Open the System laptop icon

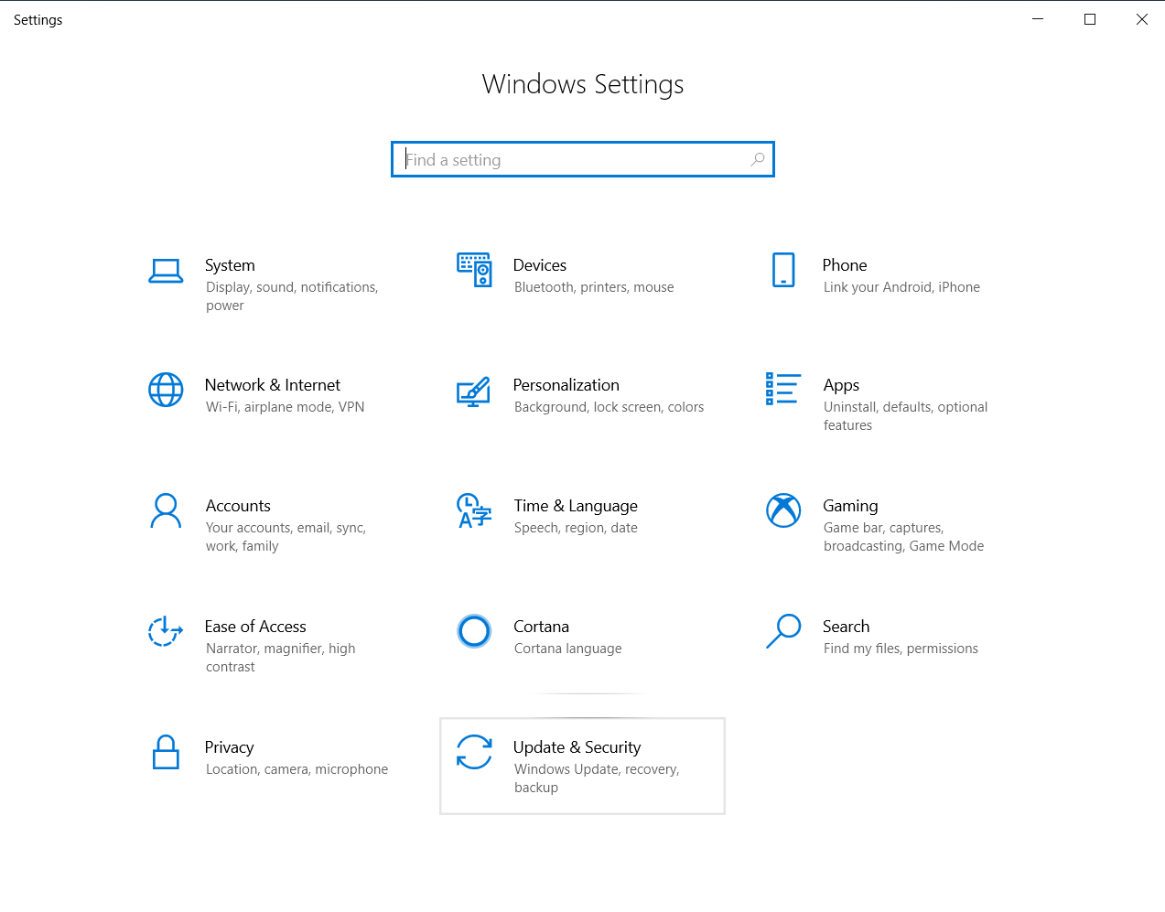coord(166,271)
